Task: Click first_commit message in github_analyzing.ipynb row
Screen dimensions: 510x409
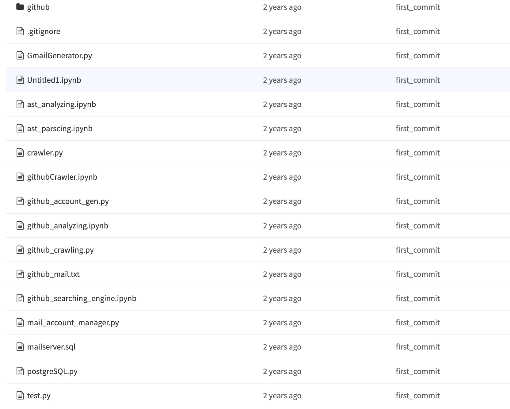Action: (418, 226)
